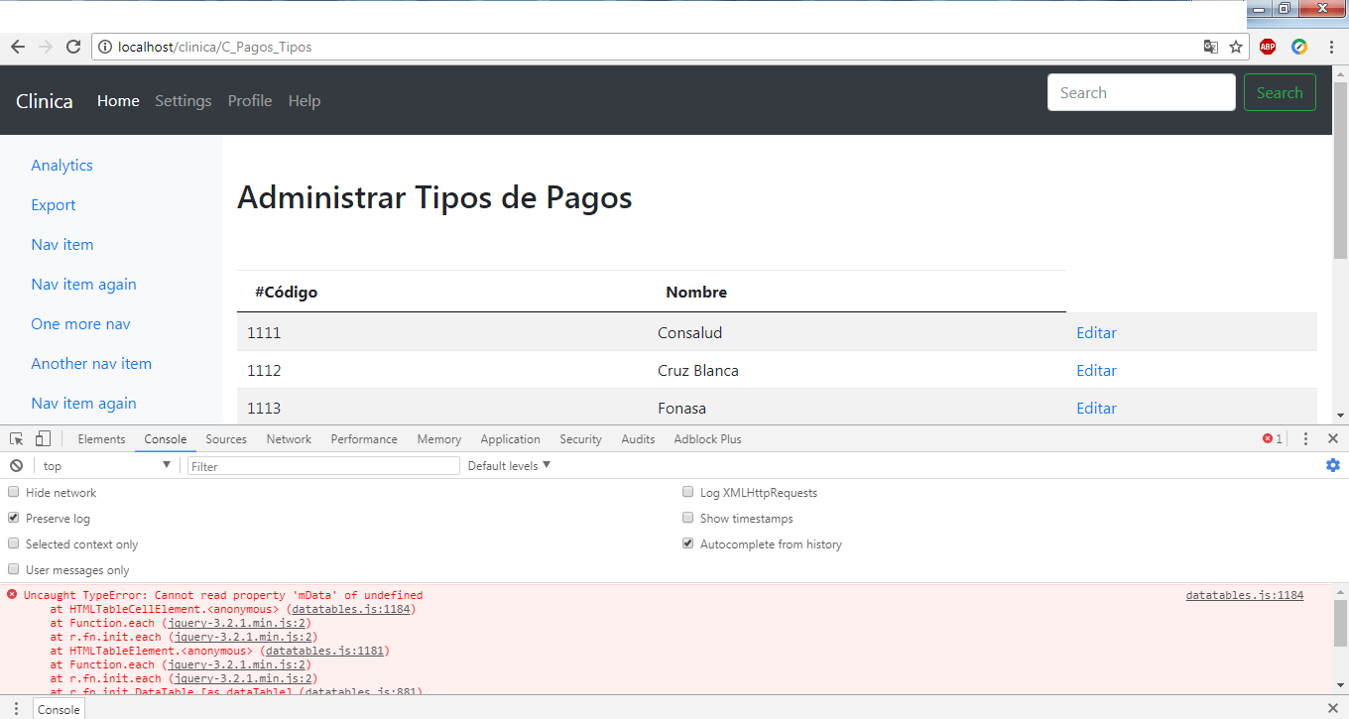Toggle the device toolbar
The width and height of the screenshot is (1349, 719).
41,437
